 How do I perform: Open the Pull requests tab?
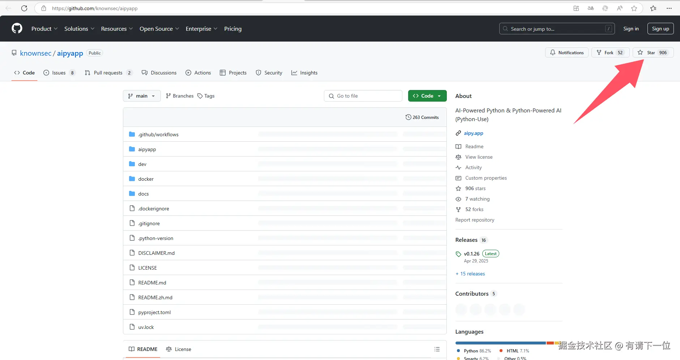click(108, 73)
